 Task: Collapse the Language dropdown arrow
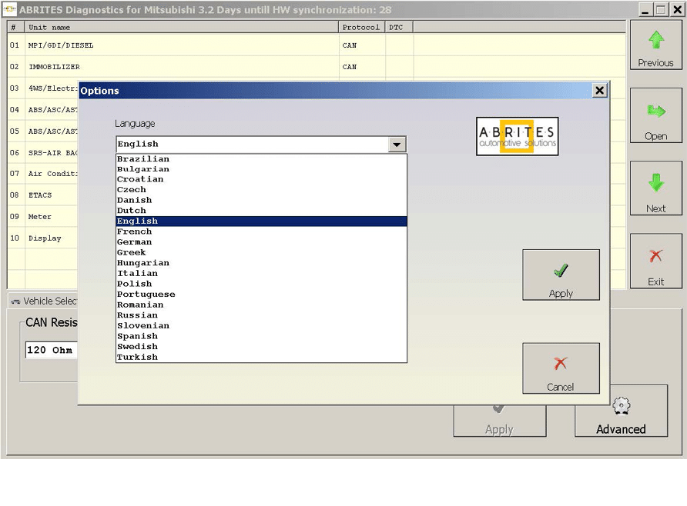tap(397, 145)
